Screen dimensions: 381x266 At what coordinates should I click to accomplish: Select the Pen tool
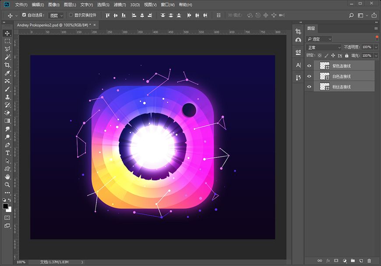coord(7,145)
